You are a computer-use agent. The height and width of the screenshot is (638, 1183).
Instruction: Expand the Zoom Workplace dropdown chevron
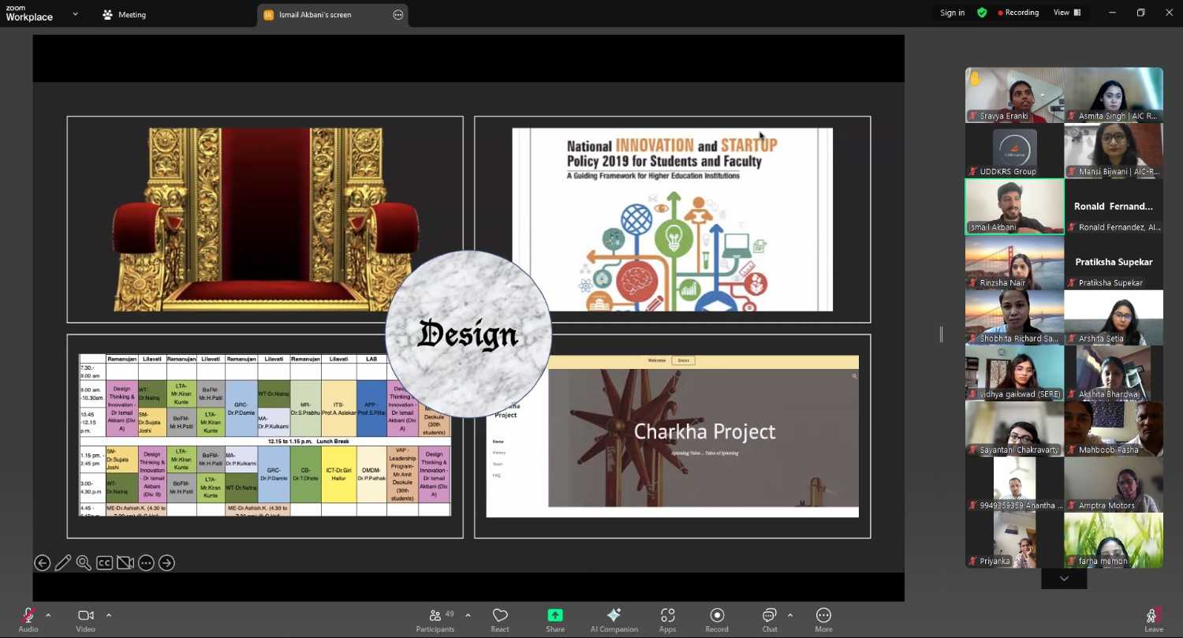(76, 14)
